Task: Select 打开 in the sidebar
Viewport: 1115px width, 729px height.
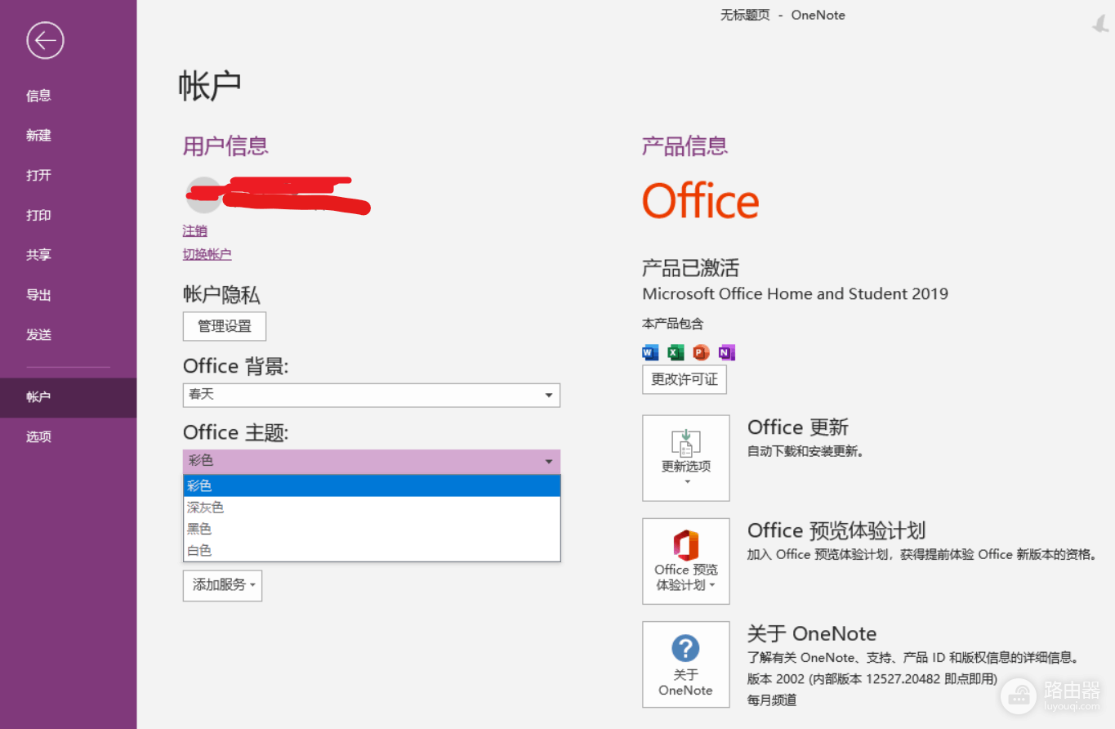Action: pos(69,175)
